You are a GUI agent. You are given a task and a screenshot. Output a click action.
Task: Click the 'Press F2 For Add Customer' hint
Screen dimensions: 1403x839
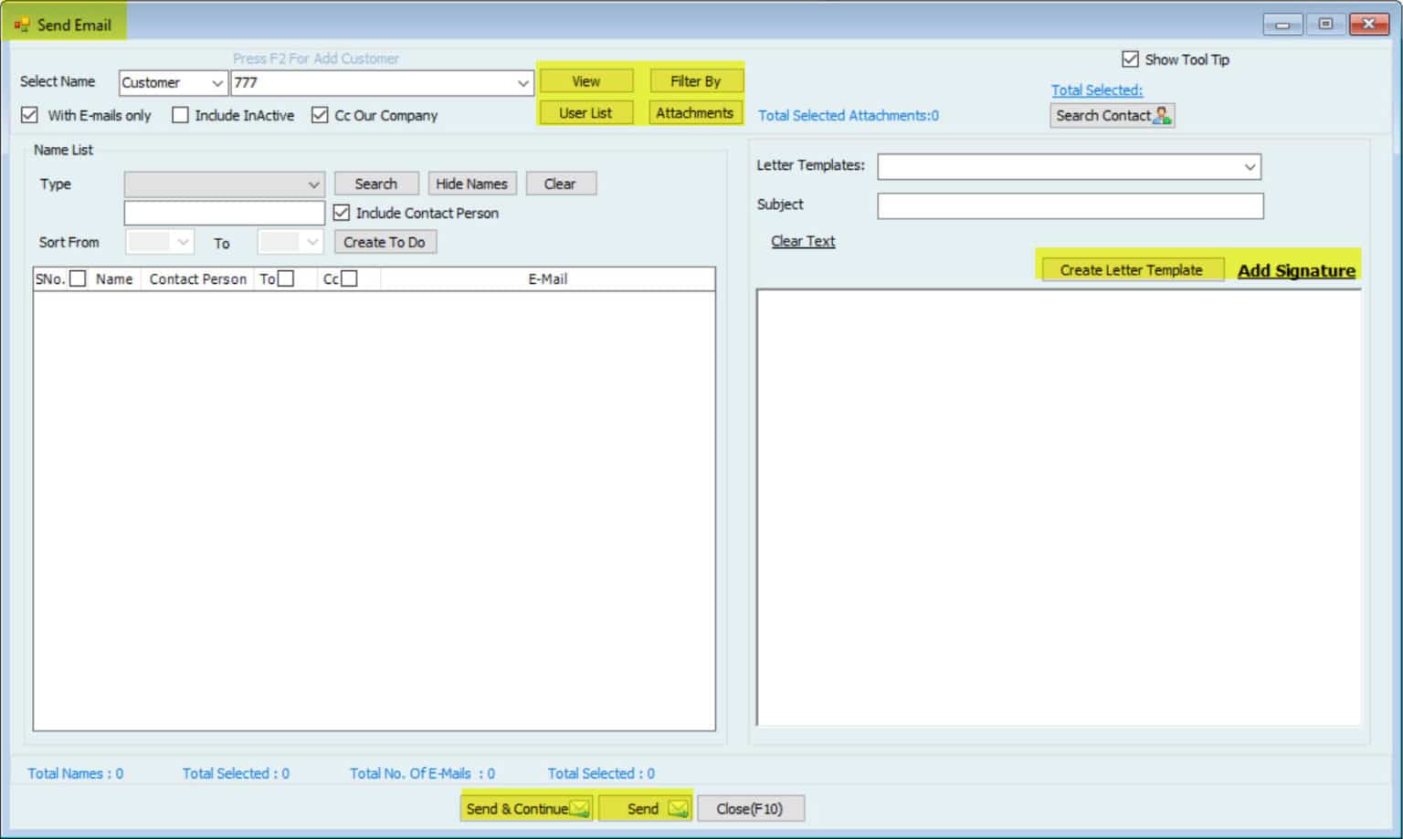315,58
